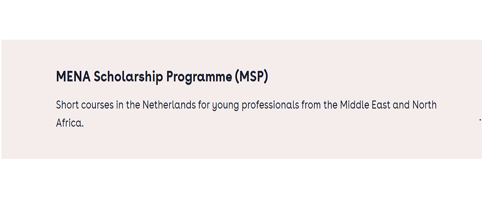Click the word 'Scholarship' in the card title
This screenshot has height=201, width=482.
[x=128, y=77]
